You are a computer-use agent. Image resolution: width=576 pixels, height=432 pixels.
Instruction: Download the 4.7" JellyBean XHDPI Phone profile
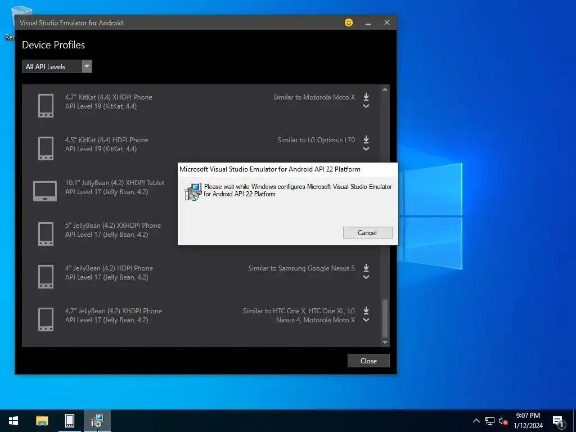tap(366, 310)
